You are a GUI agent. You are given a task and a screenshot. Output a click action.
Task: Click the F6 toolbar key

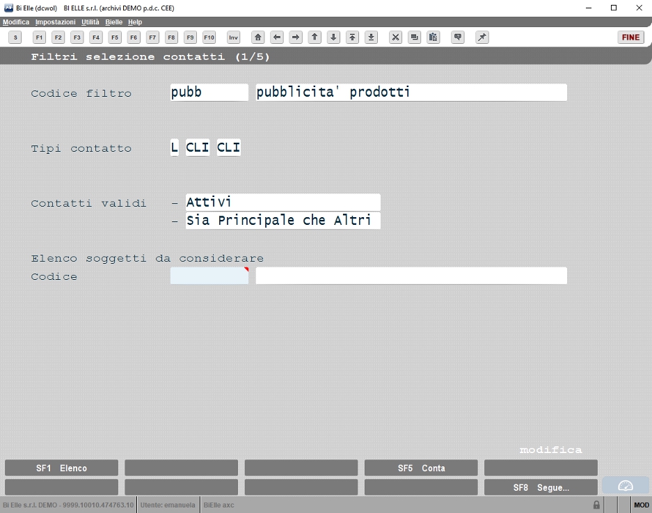tap(134, 38)
